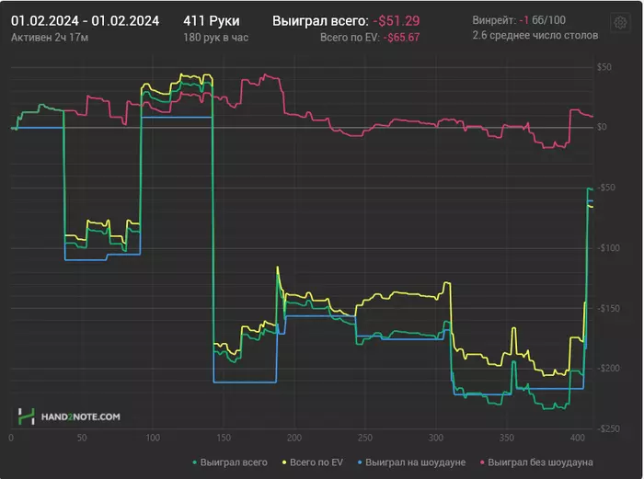Click the 350 tick on the hands axis

pyautogui.click(x=507, y=438)
